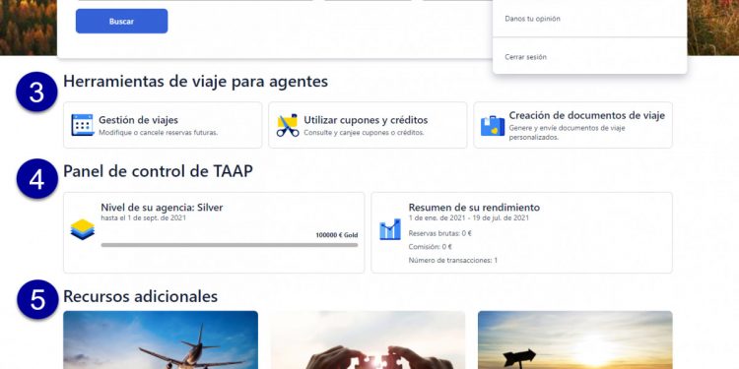The image size is (739, 369).
Task: Click the date range 1 de ene. de 2021 text
Action: [468, 217]
